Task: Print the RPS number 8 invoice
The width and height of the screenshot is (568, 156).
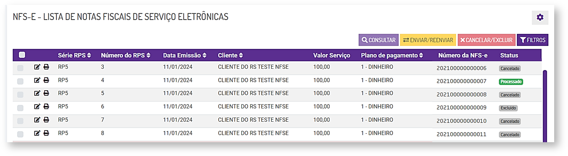Action: point(46,133)
